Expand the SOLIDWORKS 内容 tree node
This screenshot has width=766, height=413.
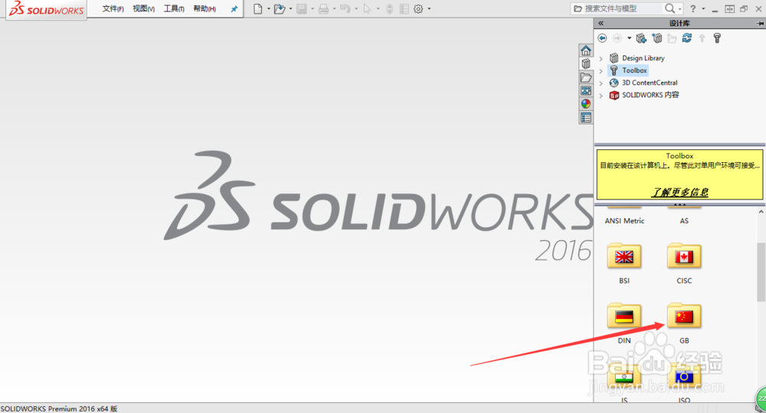(x=601, y=96)
